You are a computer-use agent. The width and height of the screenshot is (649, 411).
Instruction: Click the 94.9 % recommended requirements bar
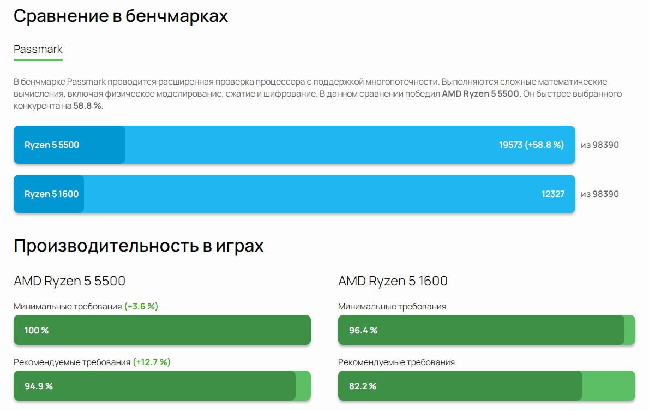[x=163, y=386]
